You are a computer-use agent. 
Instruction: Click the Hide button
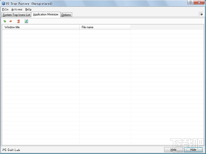193,150
